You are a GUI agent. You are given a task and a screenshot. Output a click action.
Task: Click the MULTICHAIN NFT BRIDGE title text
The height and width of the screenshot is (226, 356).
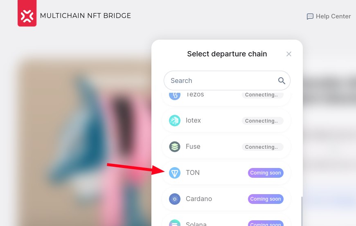(86, 16)
